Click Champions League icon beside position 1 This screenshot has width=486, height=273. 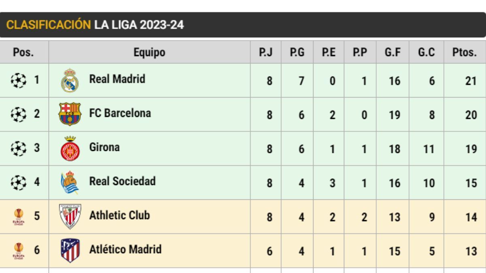point(18,80)
